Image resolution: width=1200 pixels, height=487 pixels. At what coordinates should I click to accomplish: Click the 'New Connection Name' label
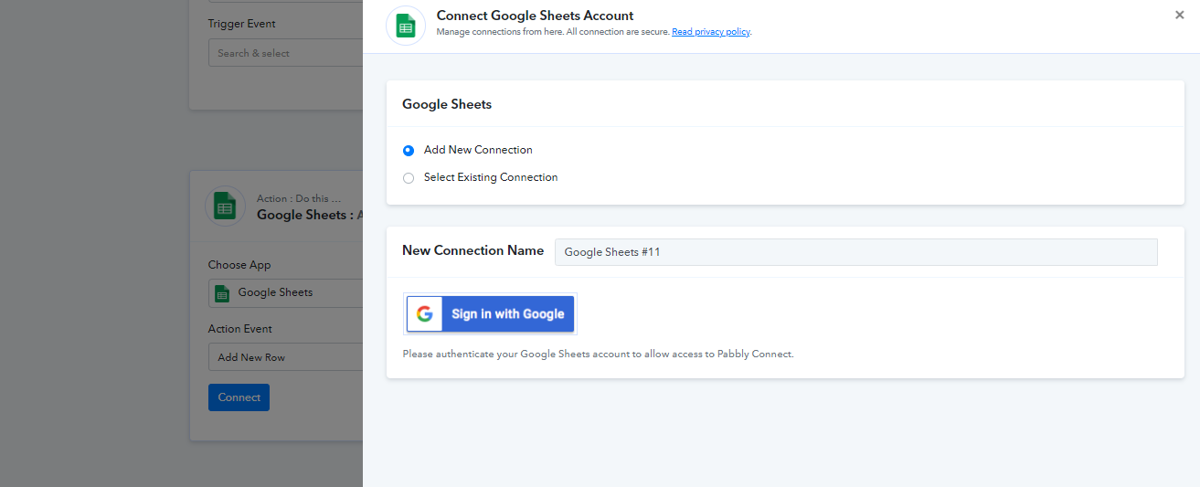pos(473,250)
